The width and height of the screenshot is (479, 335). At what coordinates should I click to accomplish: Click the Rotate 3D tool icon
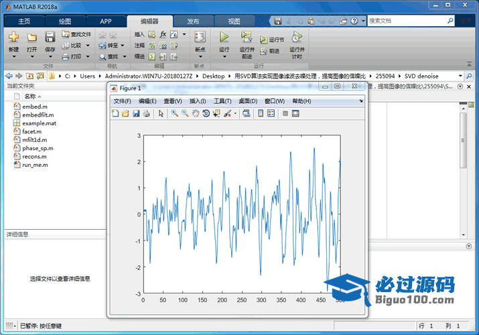coord(206,114)
